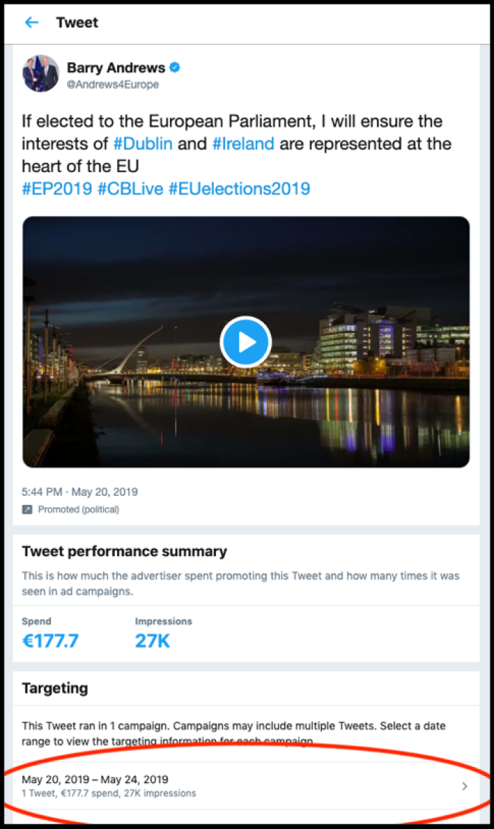Click the 5:44 PM tweet timestamp
494x829 pixels.
pos(80,492)
